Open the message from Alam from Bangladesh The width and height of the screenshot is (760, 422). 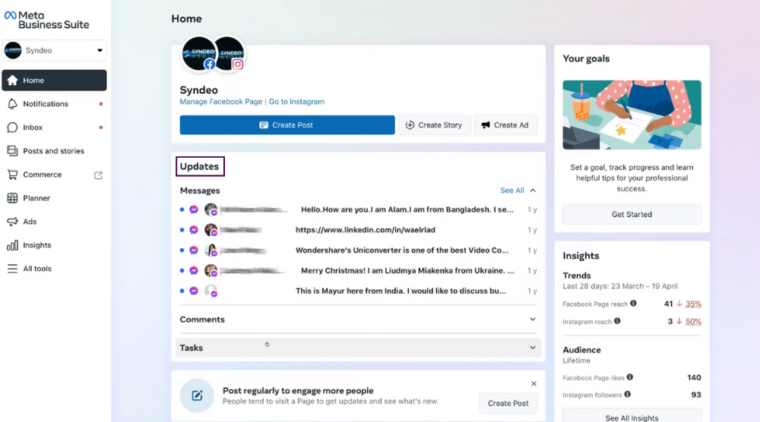pos(358,209)
